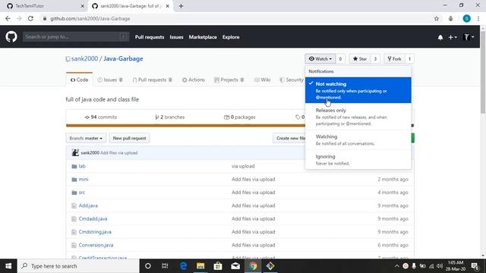
Task: Open the Add.java file
Action: 88,206
